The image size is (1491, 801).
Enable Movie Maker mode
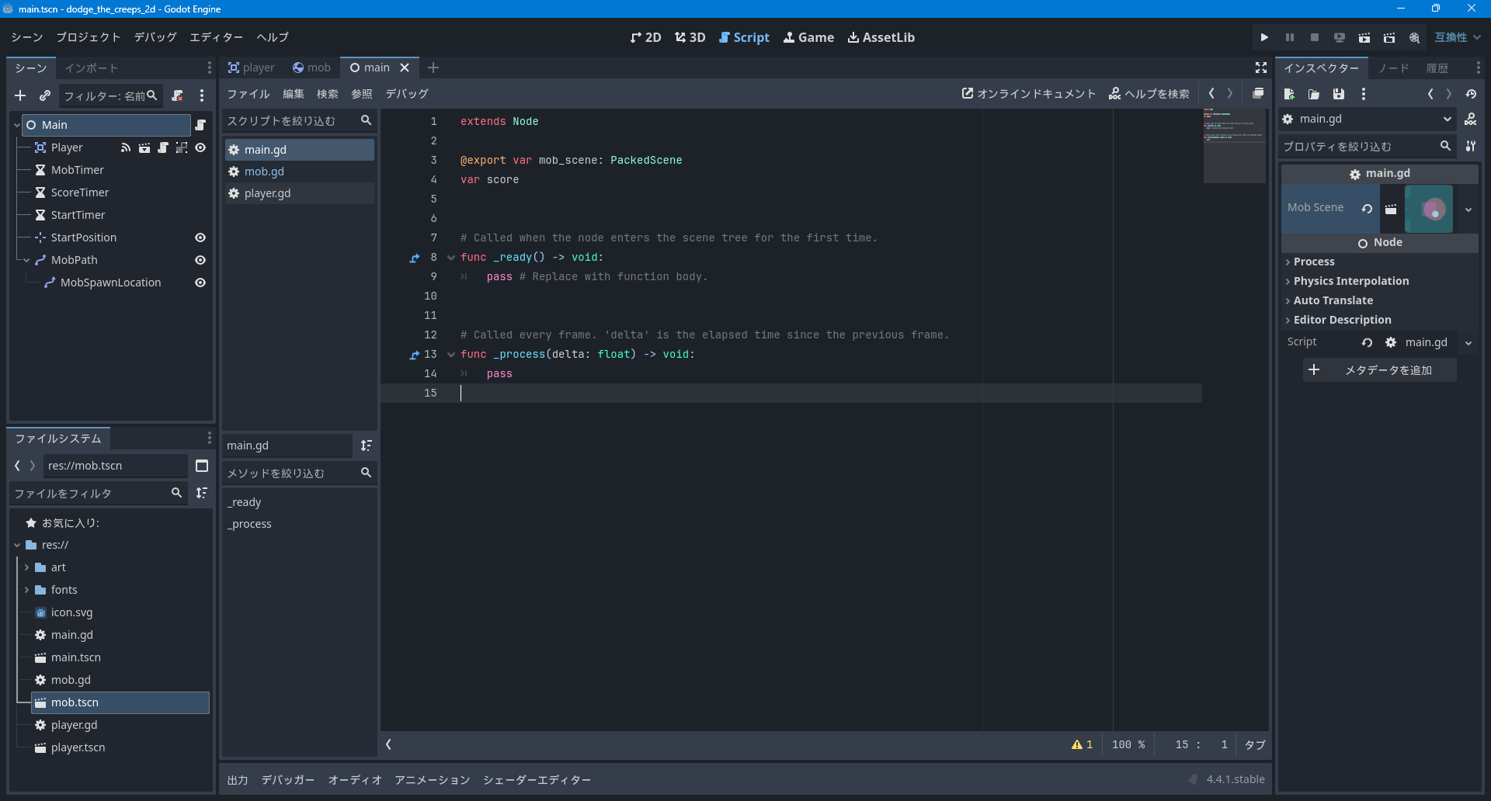[x=1414, y=36]
